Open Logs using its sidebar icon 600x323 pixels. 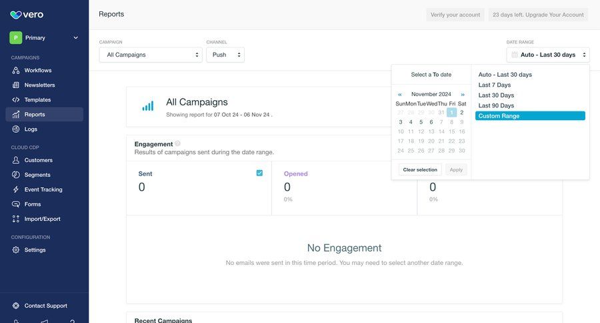(x=16, y=129)
